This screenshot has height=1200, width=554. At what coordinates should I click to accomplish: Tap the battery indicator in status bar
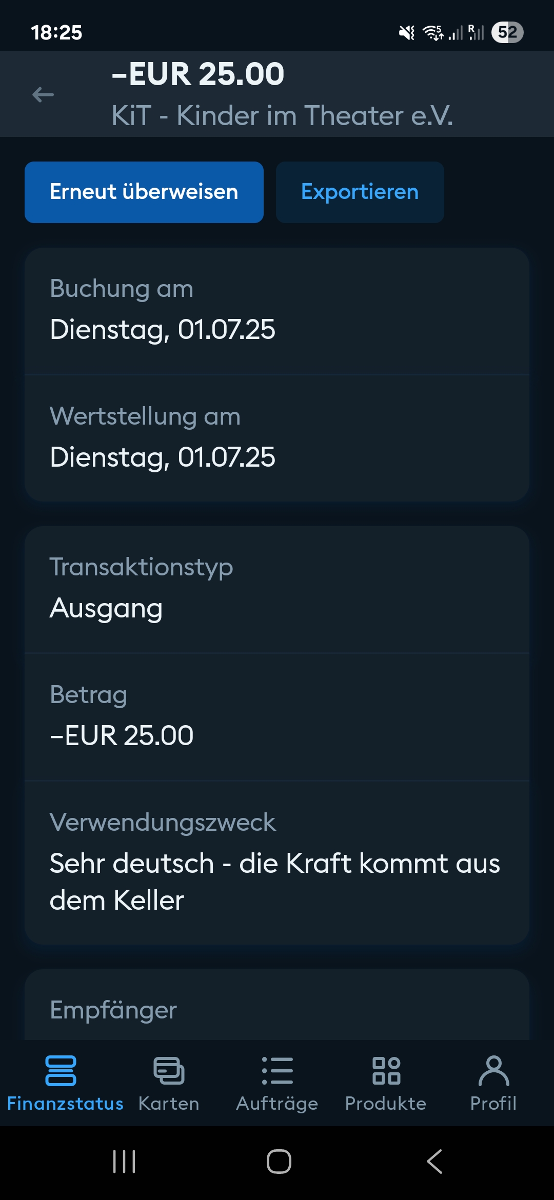pyautogui.click(x=507, y=32)
